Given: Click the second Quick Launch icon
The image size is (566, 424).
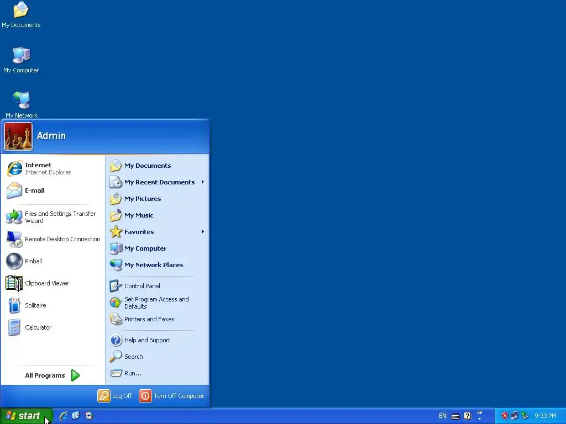Looking at the screenshot, I should [76, 416].
